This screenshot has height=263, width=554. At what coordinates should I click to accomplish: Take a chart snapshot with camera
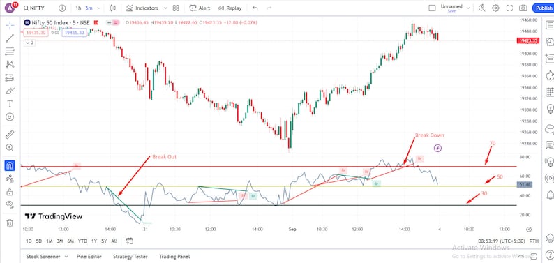pos(523,8)
